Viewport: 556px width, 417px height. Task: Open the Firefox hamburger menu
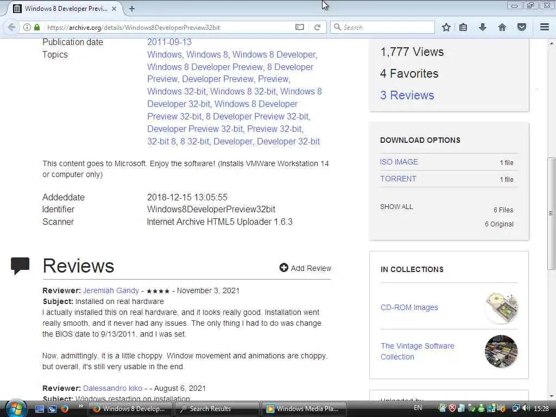[x=545, y=27]
